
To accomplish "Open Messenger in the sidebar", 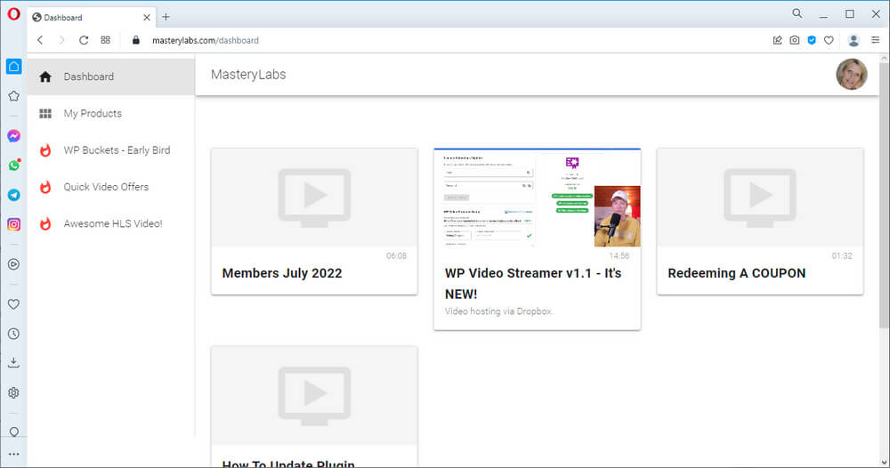I will tap(13, 136).
